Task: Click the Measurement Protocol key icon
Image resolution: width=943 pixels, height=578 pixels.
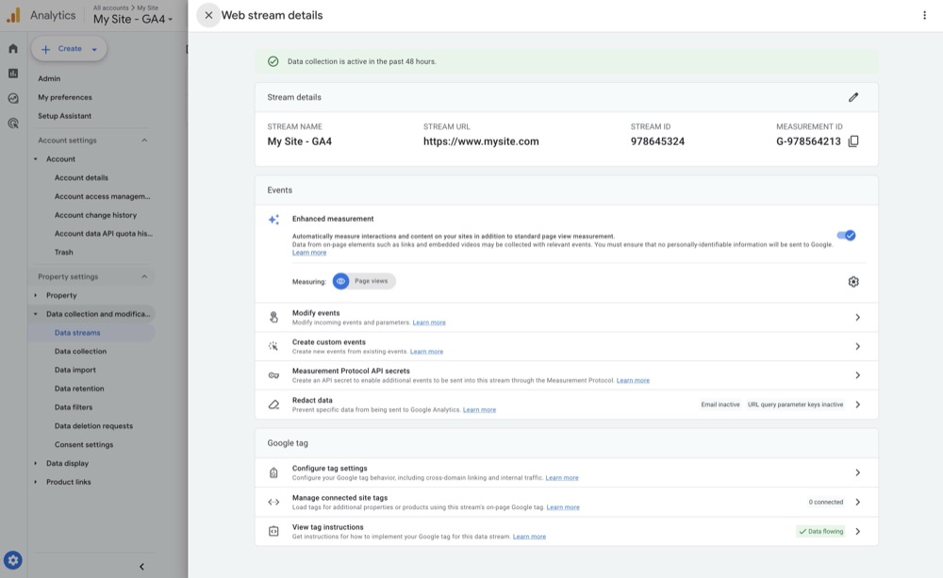Action: pos(273,375)
